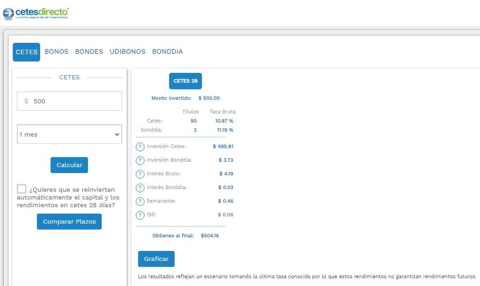Click the ISR value $ 0.06
Viewport: 480px width, 286px height.
pos(226,214)
